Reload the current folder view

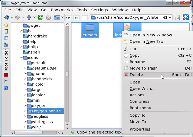click(40, 17)
